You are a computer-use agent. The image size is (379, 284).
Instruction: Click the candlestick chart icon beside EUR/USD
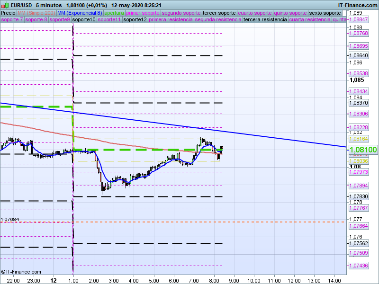coord(5,5)
